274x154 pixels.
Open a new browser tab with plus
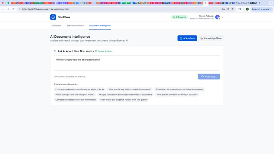click(x=259, y=3)
